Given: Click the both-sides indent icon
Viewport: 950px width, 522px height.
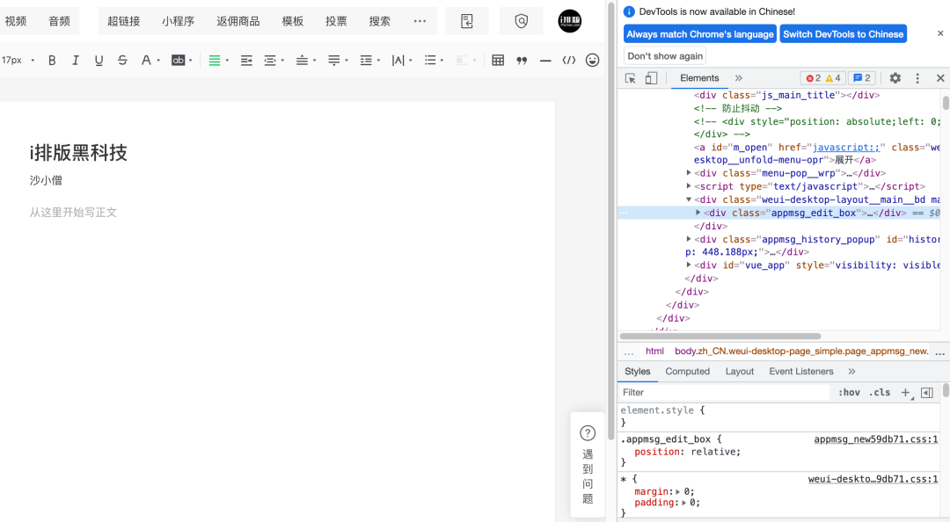Looking at the screenshot, I should click(x=270, y=60).
